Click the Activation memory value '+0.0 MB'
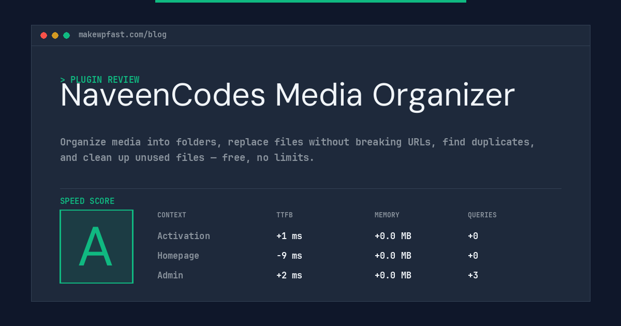Viewport: 621px width, 326px height. click(x=393, y=236)
